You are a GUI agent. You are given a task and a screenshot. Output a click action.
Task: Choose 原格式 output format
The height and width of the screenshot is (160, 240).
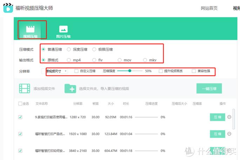(44, 60)
